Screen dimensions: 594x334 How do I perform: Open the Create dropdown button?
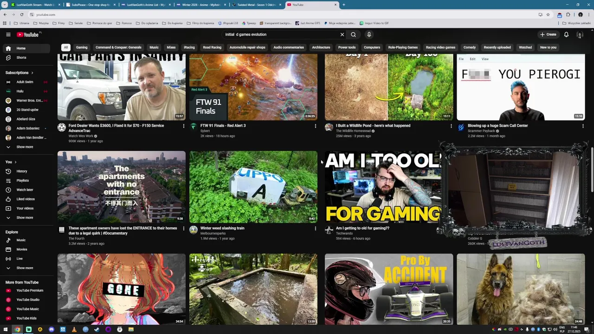(548, 34)
